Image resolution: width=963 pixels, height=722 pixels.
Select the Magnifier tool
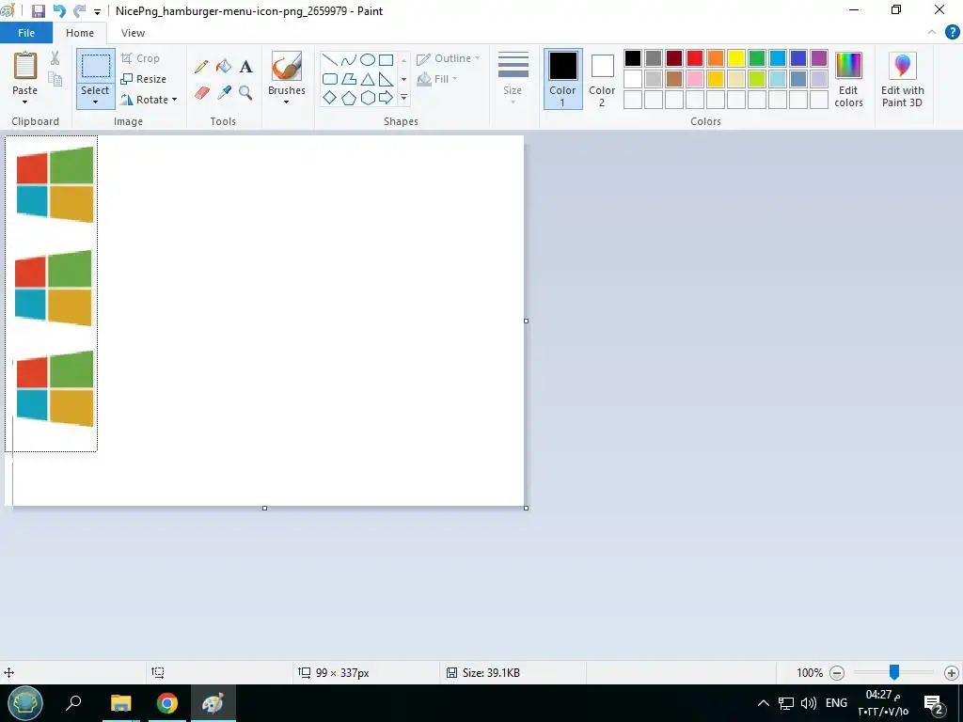pyautogui.click(x=245, y=93)
